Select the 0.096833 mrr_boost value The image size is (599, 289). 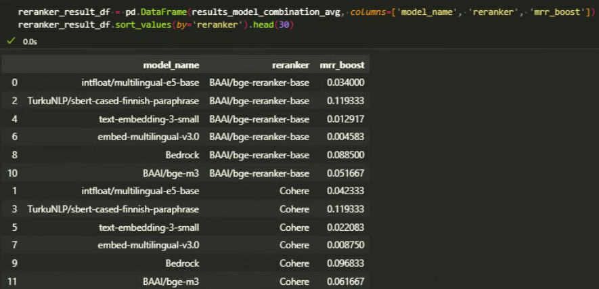(345, 263)
